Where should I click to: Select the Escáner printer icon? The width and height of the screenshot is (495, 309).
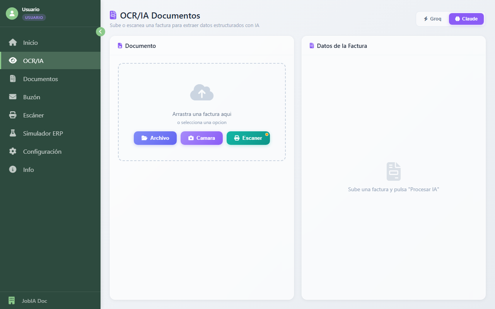click(x=12, y=115)
